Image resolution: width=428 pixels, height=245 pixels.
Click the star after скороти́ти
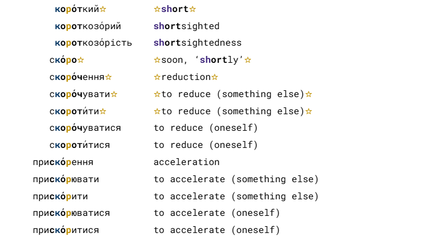[x=103, y=111]
